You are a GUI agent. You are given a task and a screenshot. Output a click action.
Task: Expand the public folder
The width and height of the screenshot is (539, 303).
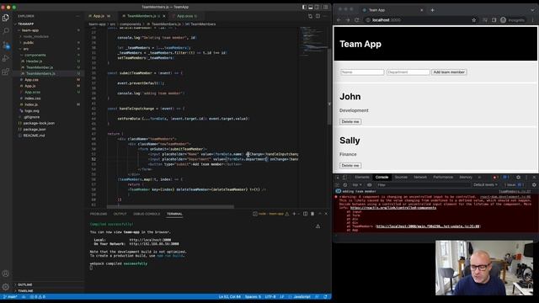(x=28, y=43)
